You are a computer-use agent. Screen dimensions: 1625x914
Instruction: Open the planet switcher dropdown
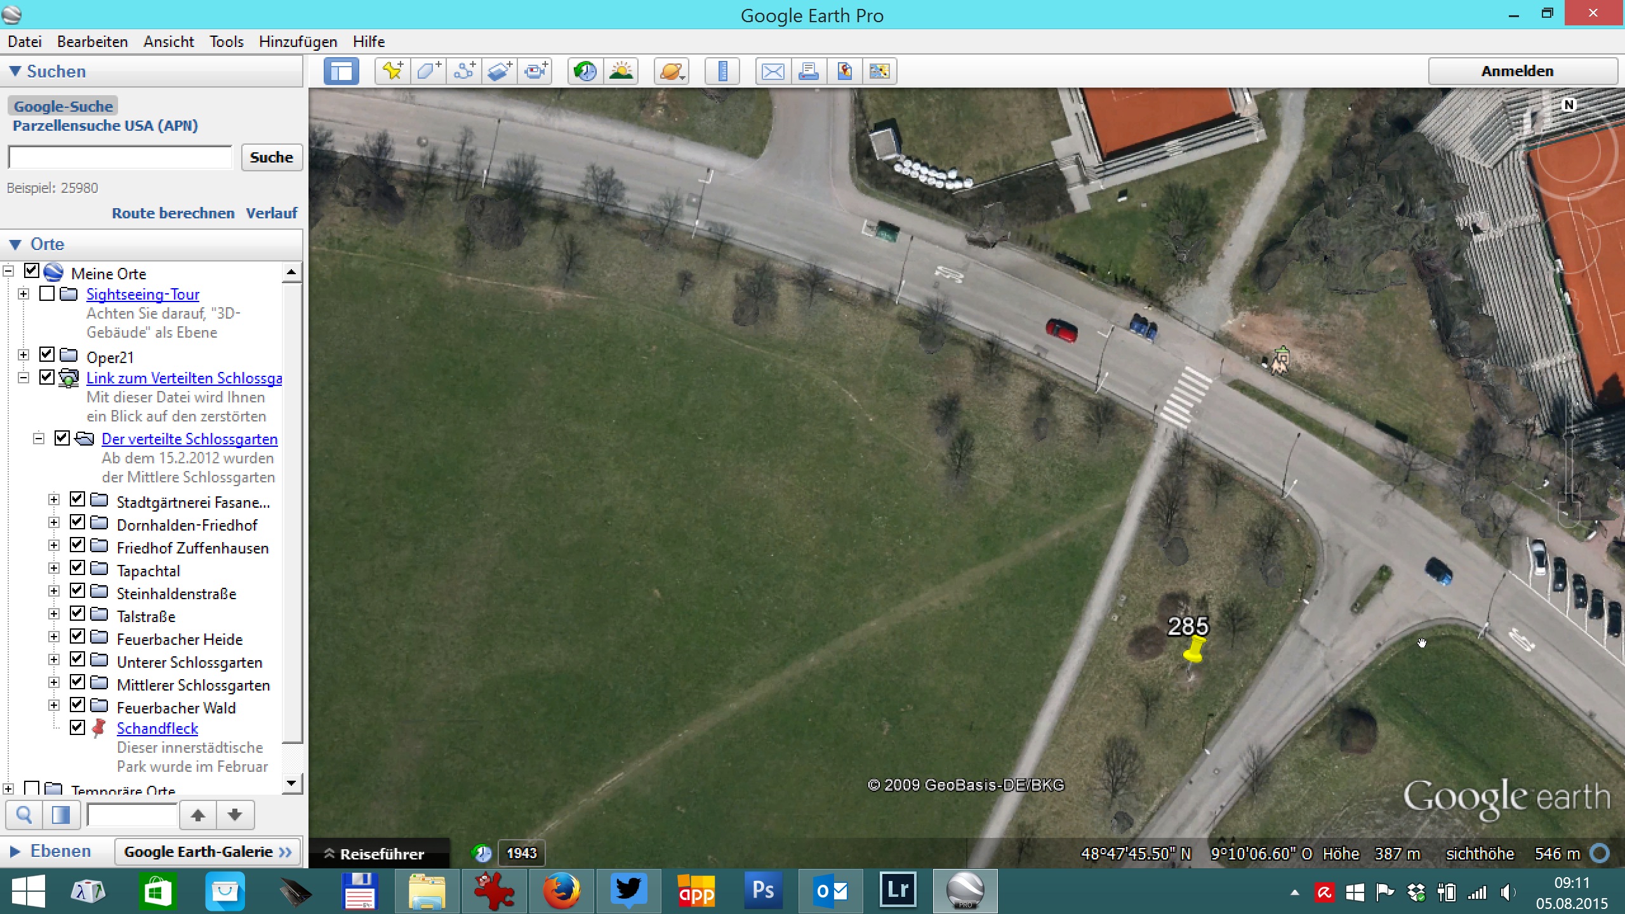[x=672, y=71]
